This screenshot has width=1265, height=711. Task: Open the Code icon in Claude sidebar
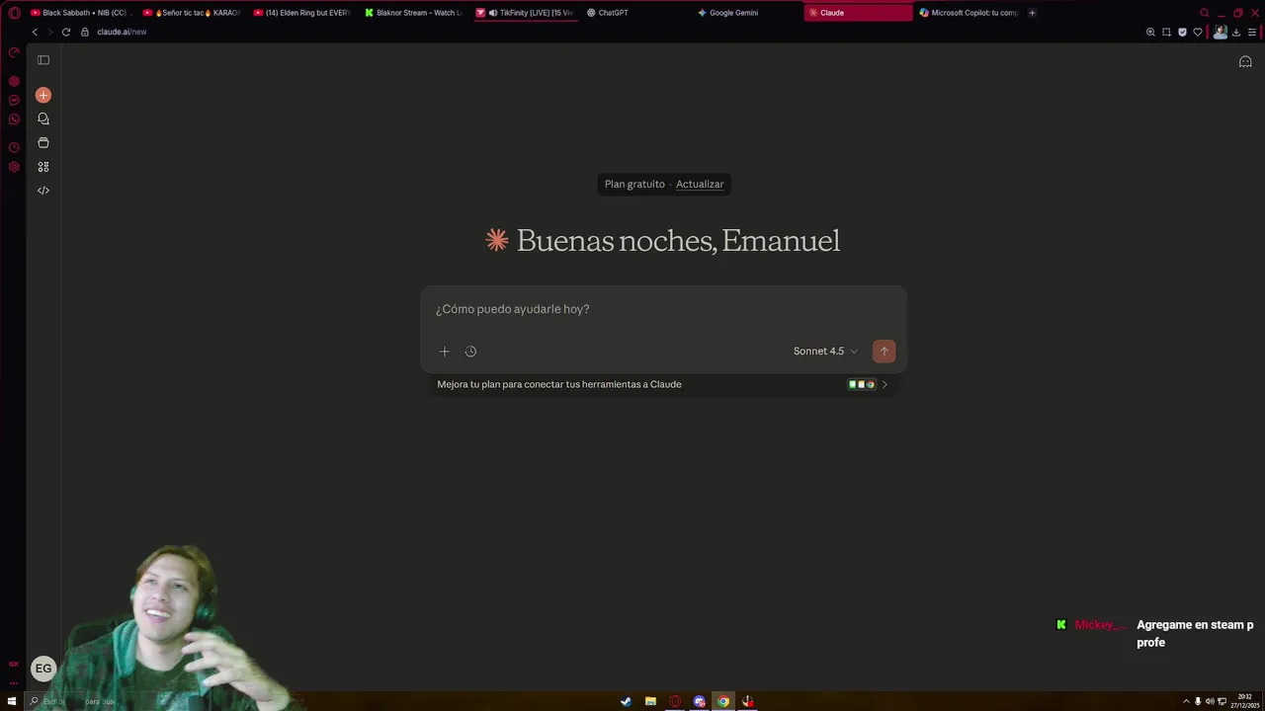(x=43, y=191)
